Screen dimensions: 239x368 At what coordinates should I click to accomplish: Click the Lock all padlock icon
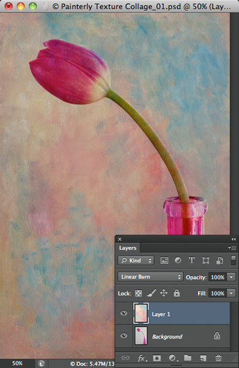(176, 293)
